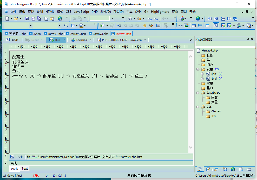Click the Localhost server icon

pyautogui.click(x=73, y=40)
